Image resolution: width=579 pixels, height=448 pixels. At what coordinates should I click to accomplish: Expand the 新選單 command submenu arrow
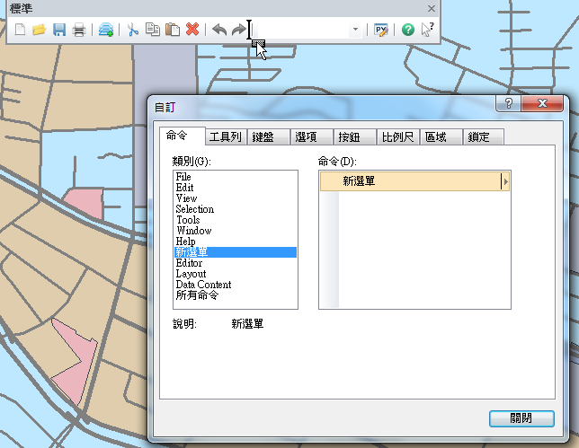tap(505, 181)
